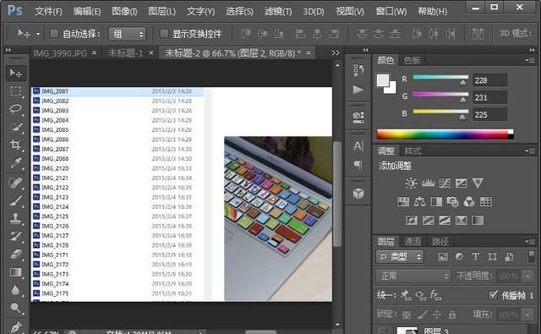Click the canvas vertical scrollbar

pos(337,194)
